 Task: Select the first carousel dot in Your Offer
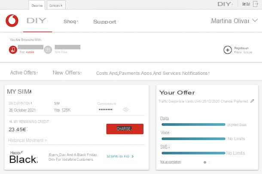pyautogui.click(x=205, y=162)
